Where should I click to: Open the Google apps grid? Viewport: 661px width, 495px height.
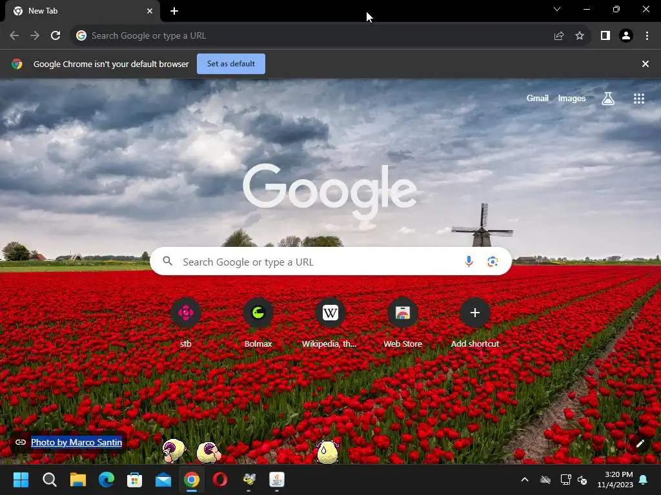click(x=638, y=99)
